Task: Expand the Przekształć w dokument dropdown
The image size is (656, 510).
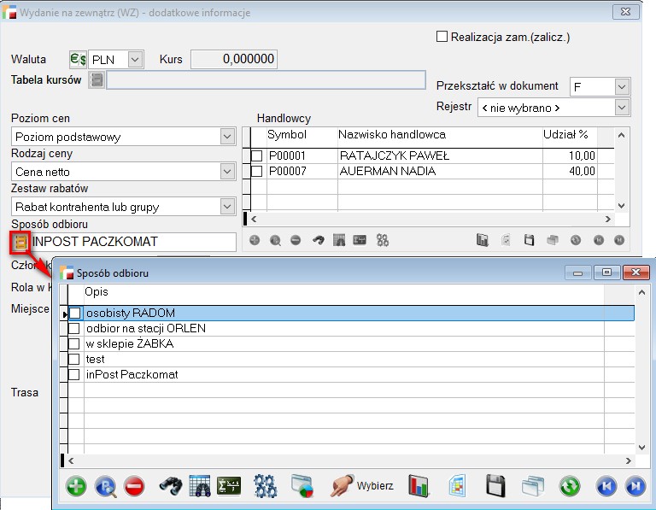Action: pyautogui.click(x=622, y=86)
